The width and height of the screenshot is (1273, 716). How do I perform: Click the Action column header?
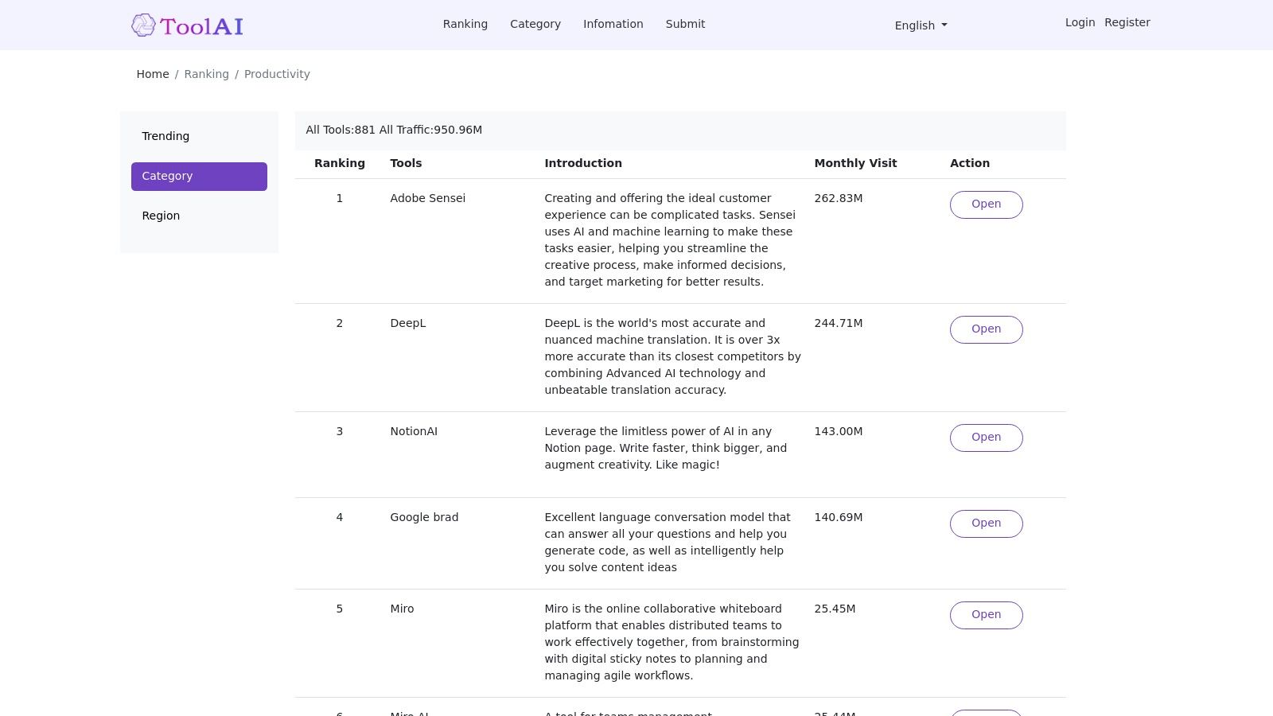click(x=970, y=163)
